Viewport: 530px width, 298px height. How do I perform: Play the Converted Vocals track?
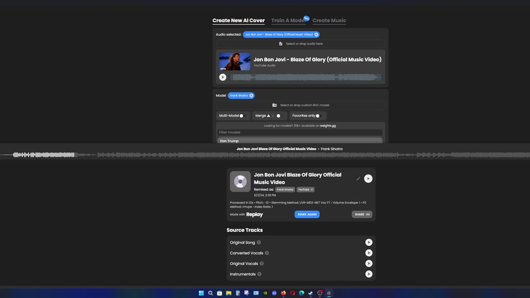(369, 253)
